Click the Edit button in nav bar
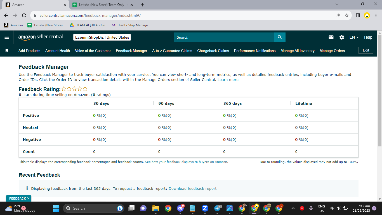Screen dimensions: 382x215 coord(366,50)
